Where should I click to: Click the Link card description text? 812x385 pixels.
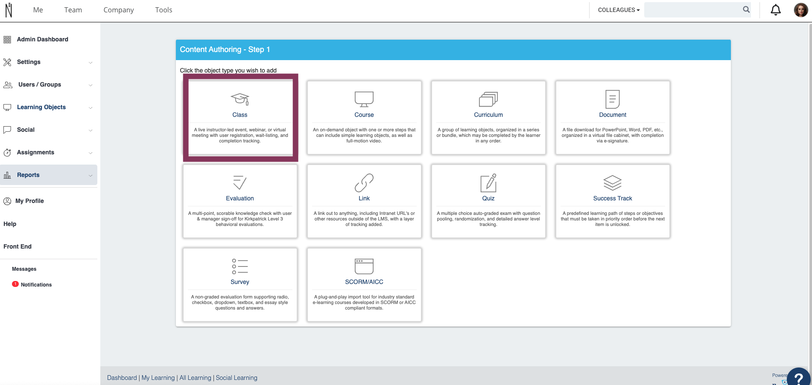tap(364, 219)
